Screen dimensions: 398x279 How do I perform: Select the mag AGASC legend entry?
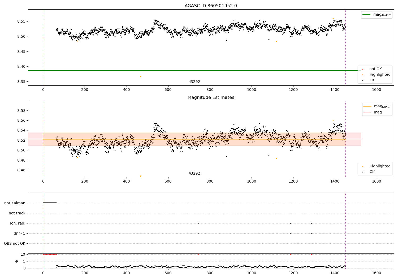(377, 15)
